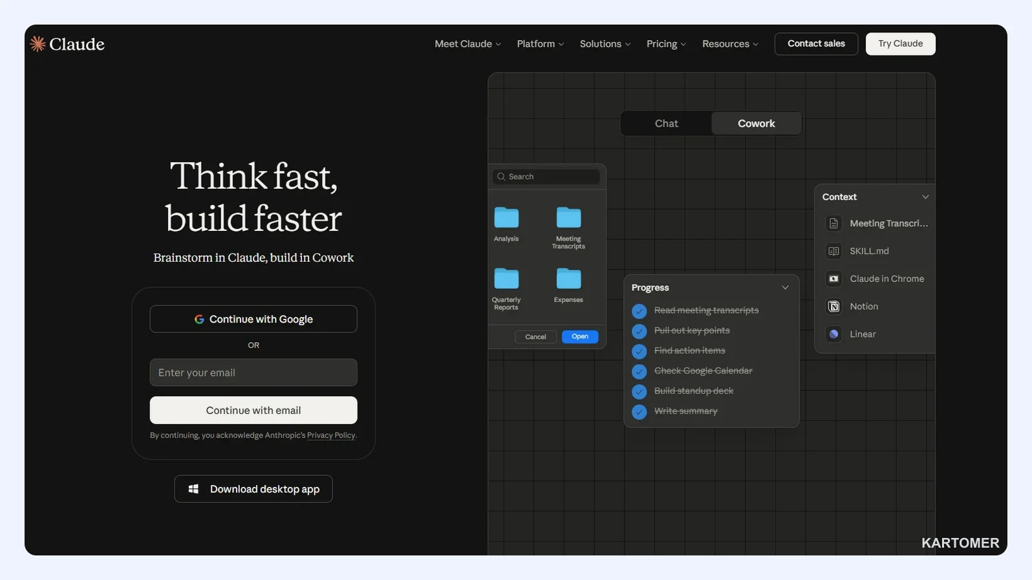Open the Privacy Policy link
The image size is (1032, 580).
tap(331, 435)
